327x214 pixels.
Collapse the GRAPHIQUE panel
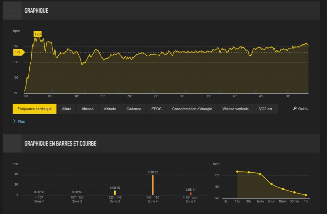[x=12, y=10]
